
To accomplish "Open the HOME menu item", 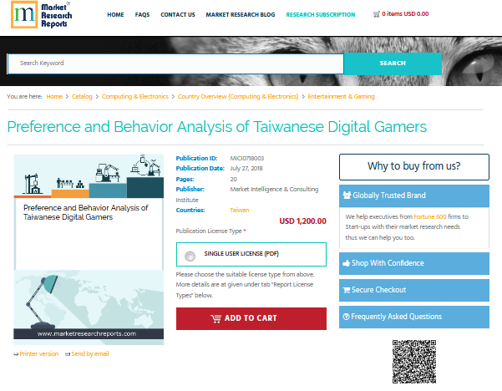I will 115,15.
